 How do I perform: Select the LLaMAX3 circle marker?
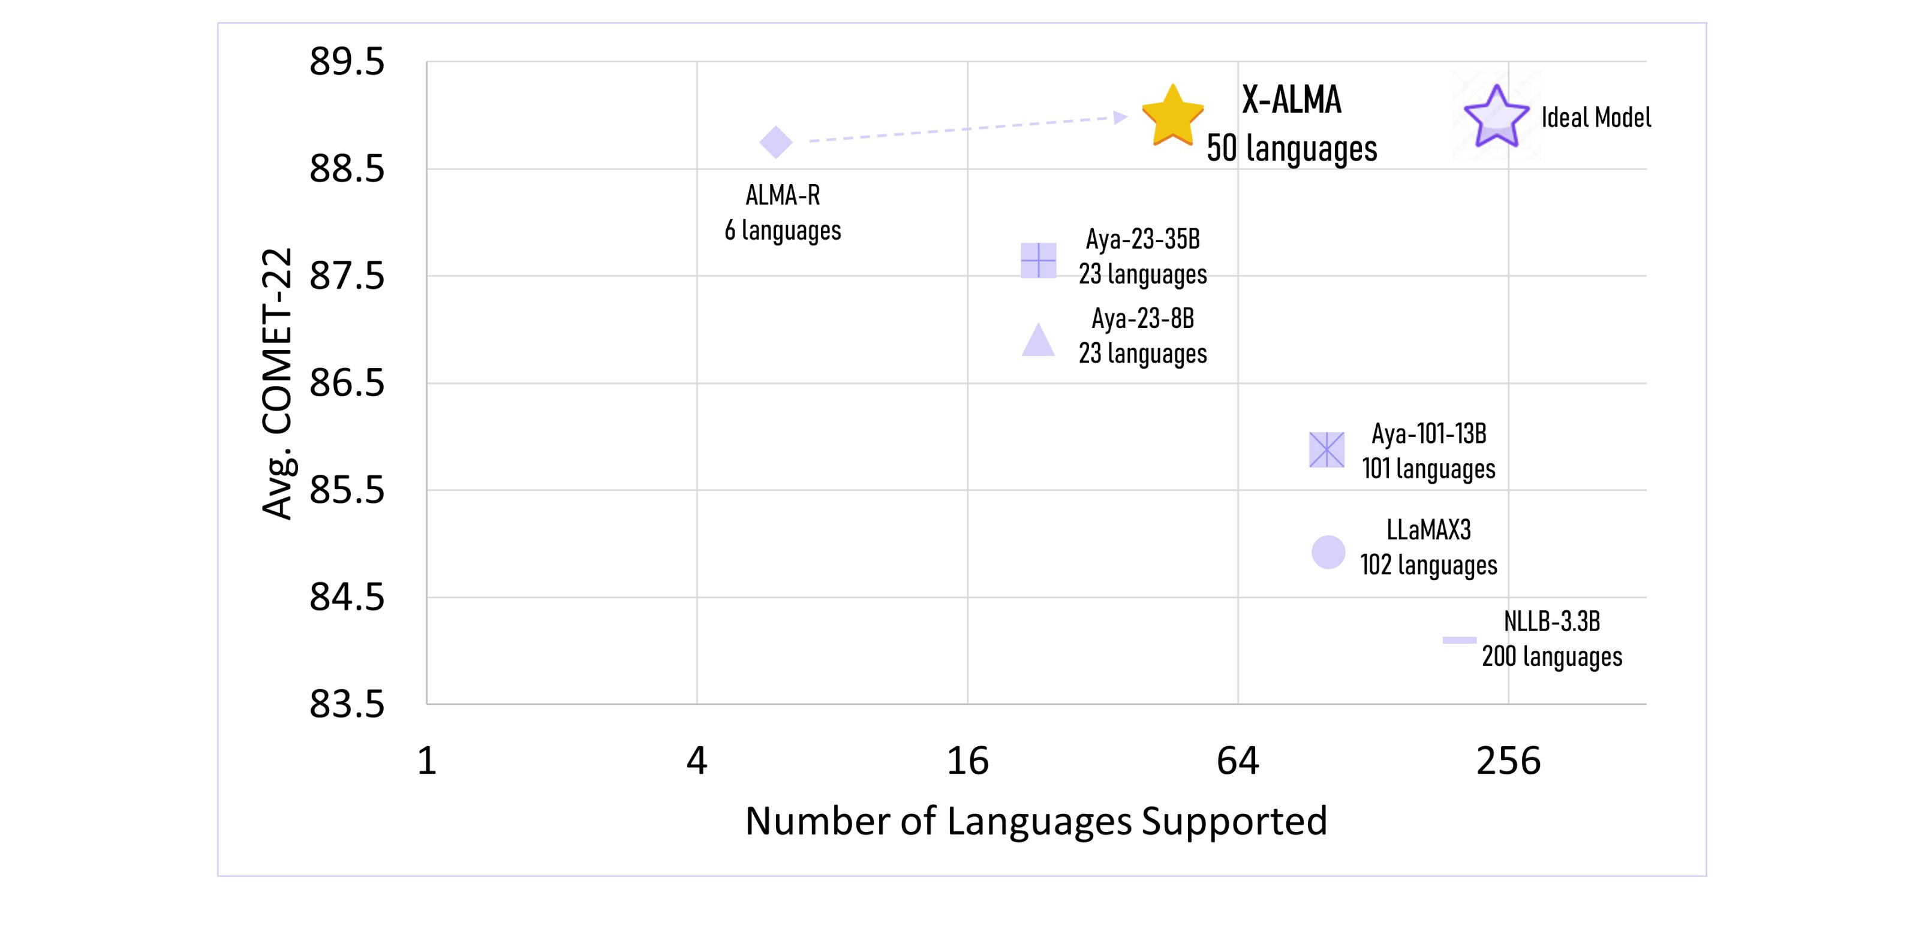pos(1328,552)
